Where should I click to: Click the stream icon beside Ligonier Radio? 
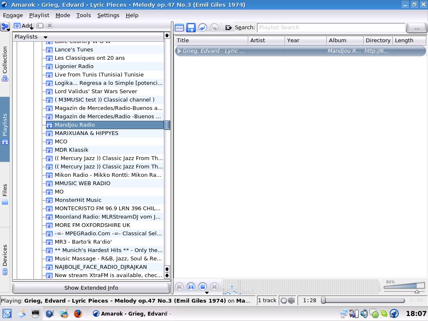(x=49, y=66)
